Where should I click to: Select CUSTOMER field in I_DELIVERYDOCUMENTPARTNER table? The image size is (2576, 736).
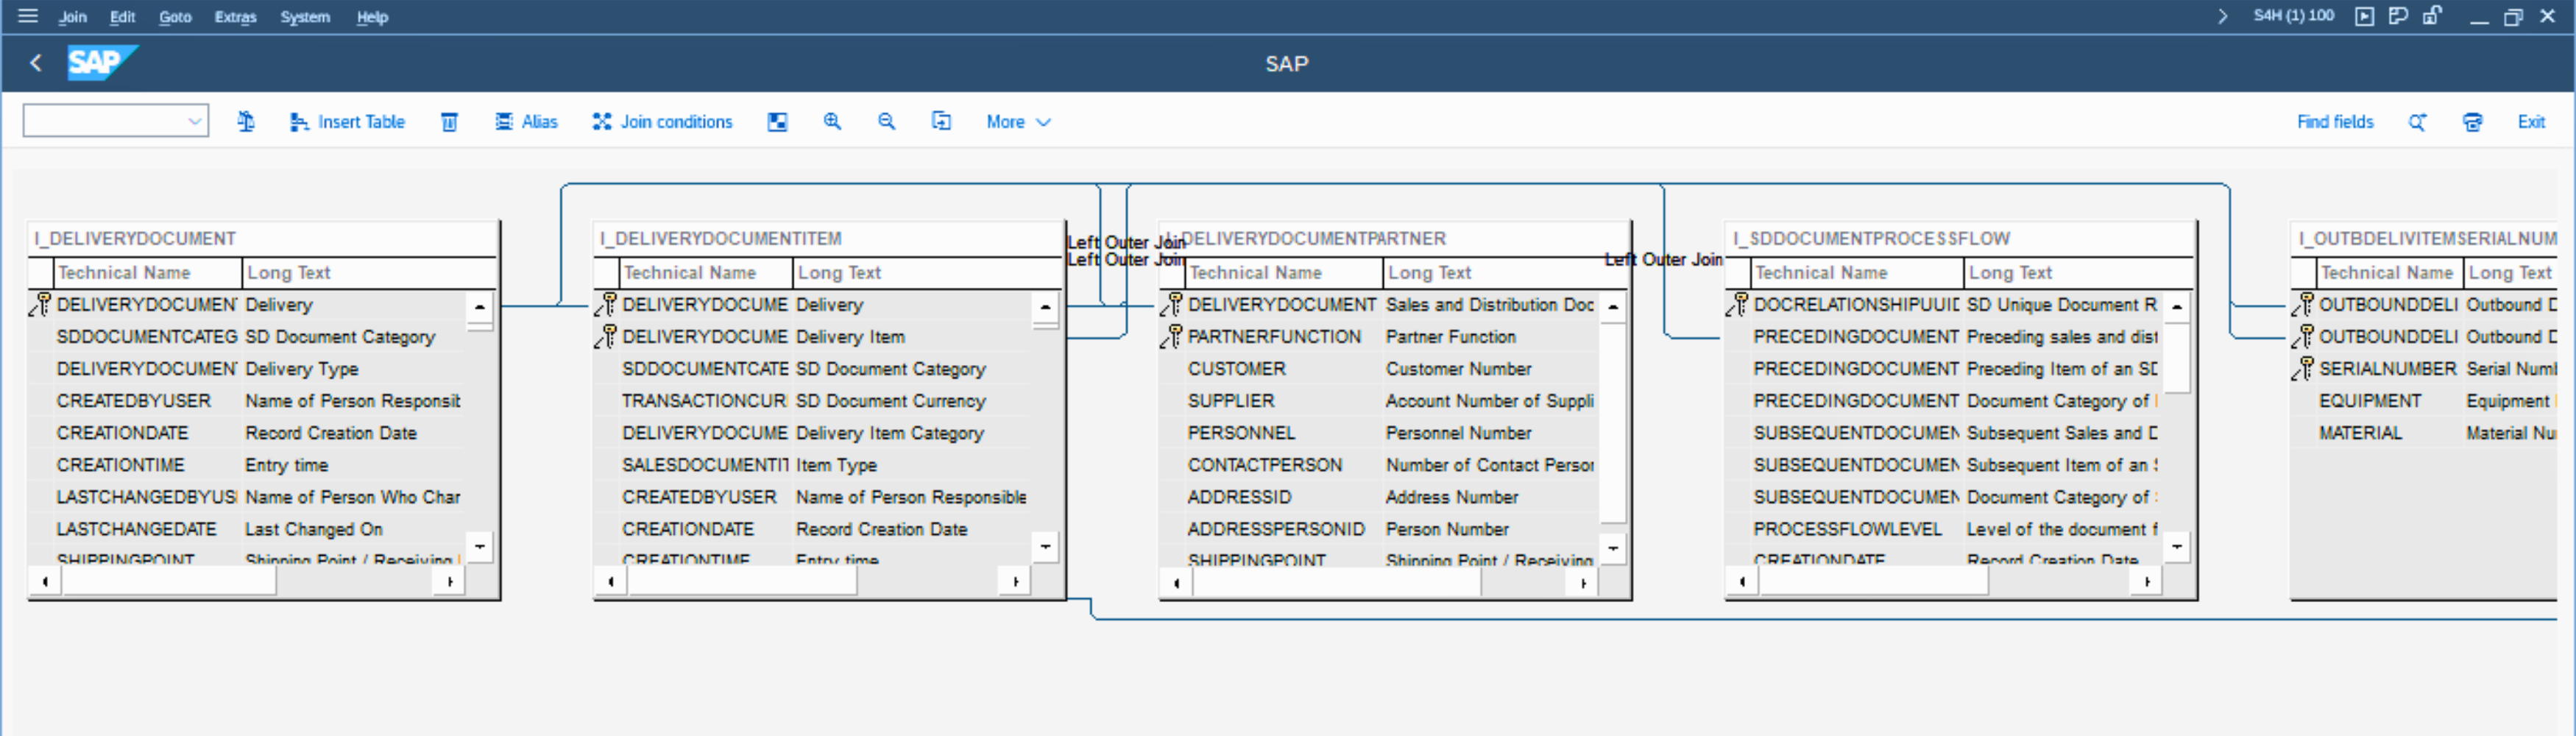pos(1236,369)
